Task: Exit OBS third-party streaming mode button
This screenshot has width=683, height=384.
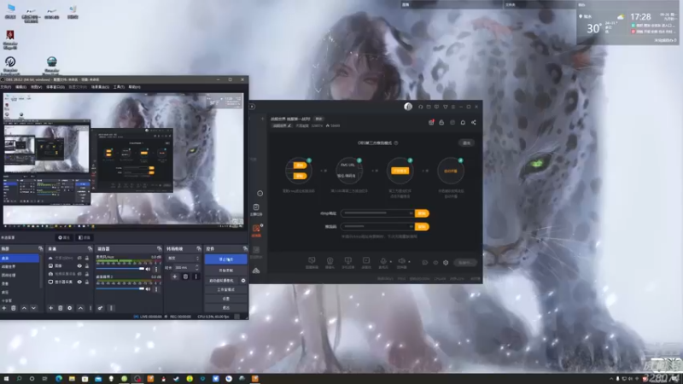Action: pyautogui.click(x=466, y=143)
